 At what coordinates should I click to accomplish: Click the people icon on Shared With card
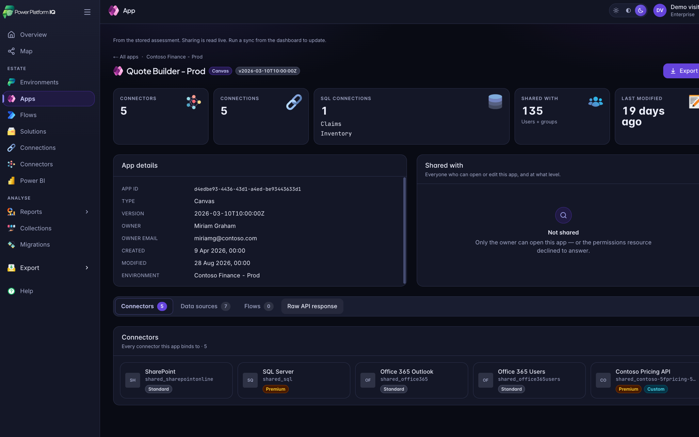pos(595,102)
